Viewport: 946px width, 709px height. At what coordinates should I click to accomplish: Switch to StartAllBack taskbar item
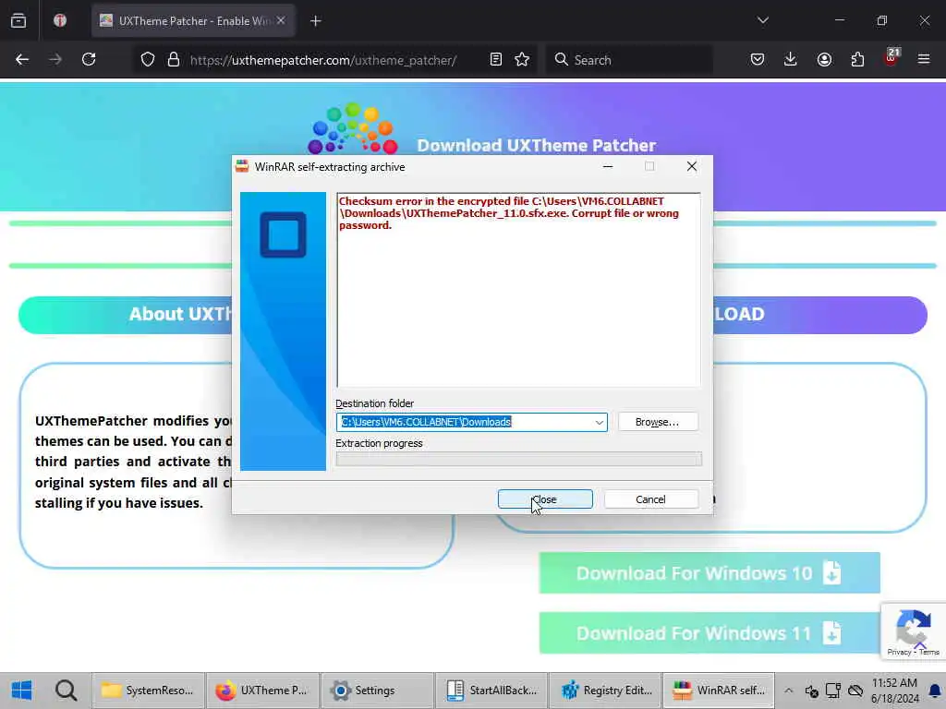491,691
